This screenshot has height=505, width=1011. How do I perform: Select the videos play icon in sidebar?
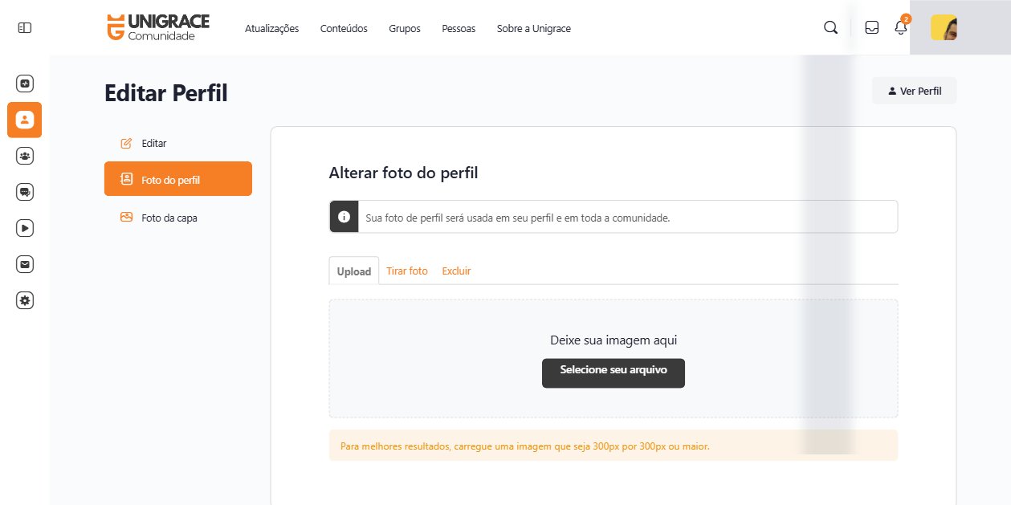click(x=24, y=227)
